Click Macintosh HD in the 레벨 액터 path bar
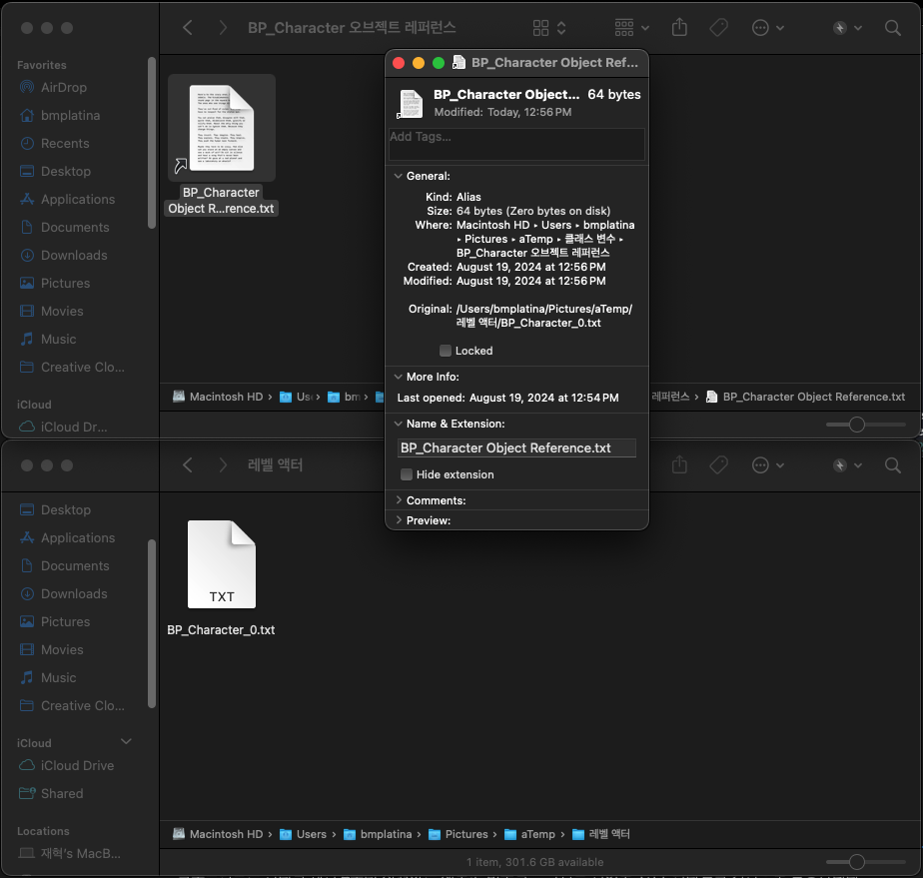This screenshot has width=923, height=878. [219, 834]
